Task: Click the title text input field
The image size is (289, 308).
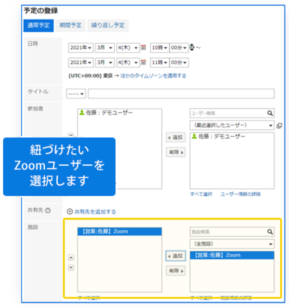Action: pyautogui.click(x=181, y=94)
